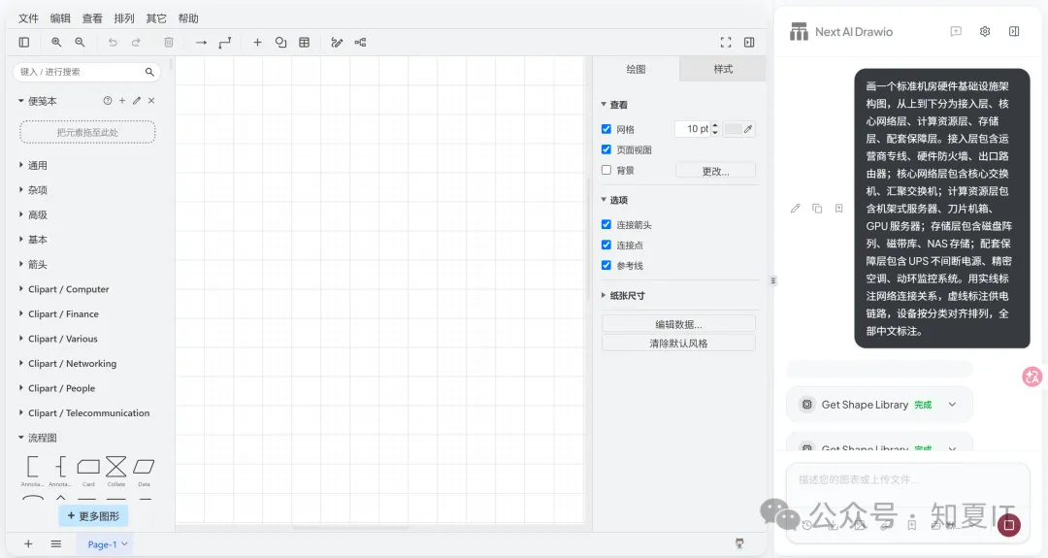The image size is (1048, 558).
Task: Click the search magnifier in shape search
Action: (x=149, y=72)
